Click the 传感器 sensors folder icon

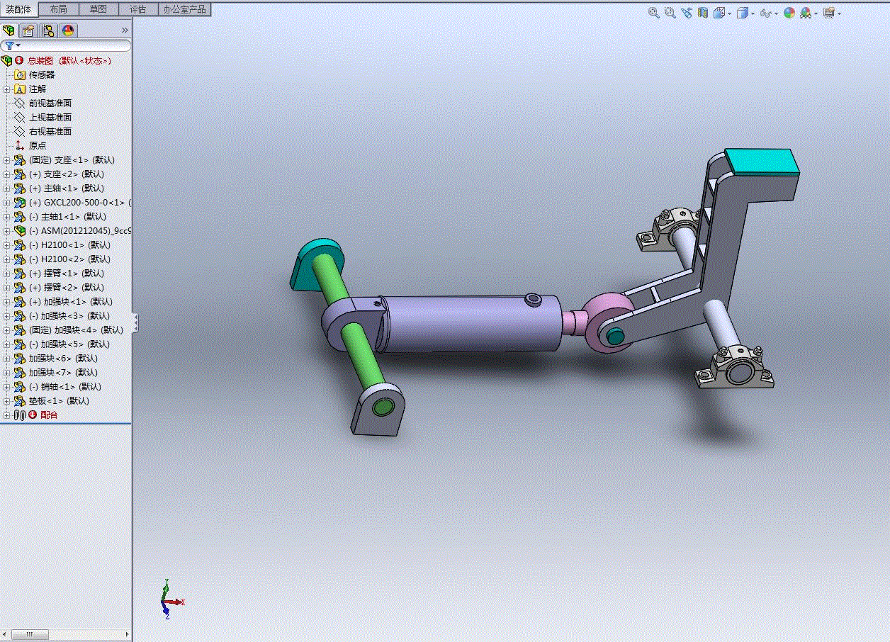(x=20, y=74)
